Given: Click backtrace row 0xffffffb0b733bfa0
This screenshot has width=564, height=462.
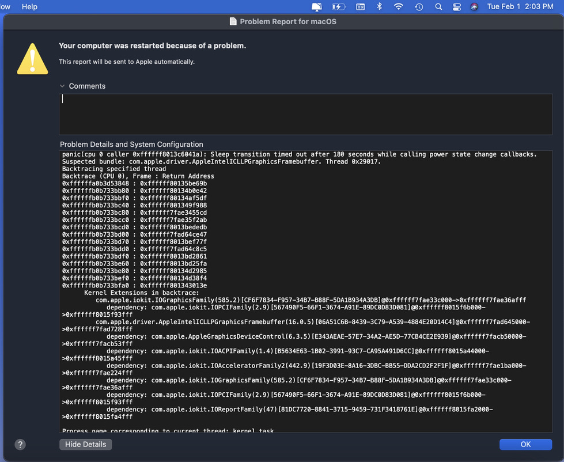Looking at the screenshot, I should pos(134,286).
